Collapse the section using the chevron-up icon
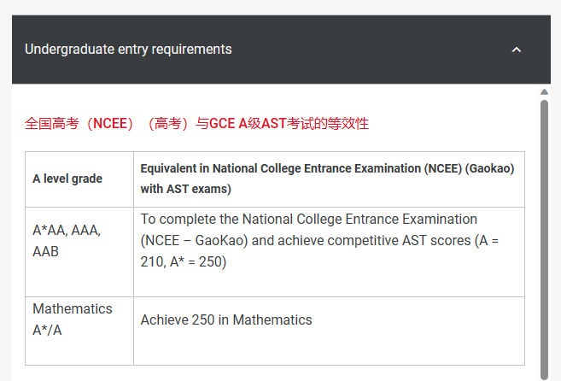This screenshot has height=381, width=561. coord(517,50)
